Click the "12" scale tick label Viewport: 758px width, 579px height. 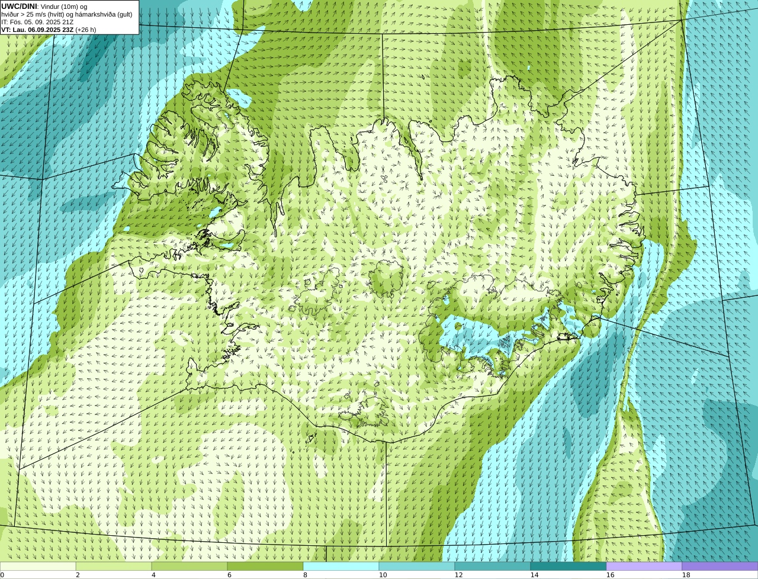(458, 575)
